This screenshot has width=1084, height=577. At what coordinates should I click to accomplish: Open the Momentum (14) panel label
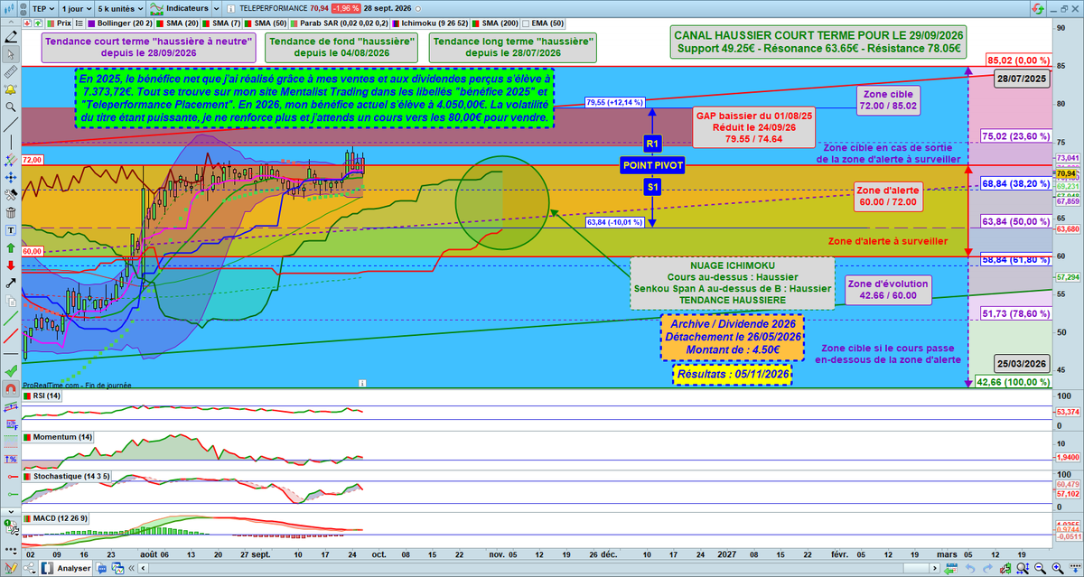click(x=57, y=436)
